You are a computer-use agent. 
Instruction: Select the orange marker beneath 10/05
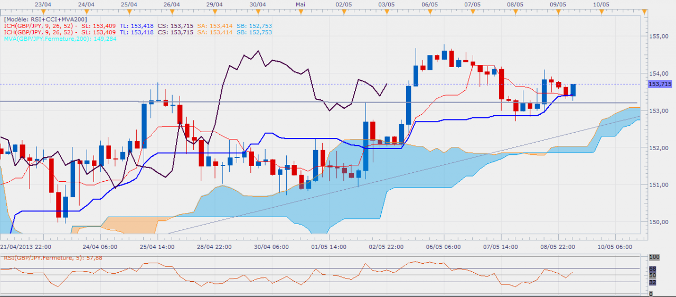601,11
